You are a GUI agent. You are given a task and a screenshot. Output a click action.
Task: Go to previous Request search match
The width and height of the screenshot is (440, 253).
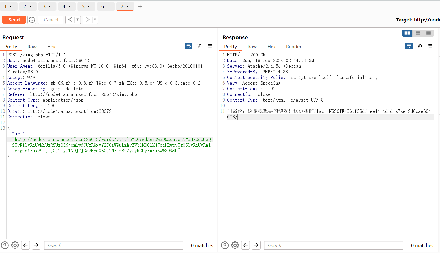pos(25,245)
